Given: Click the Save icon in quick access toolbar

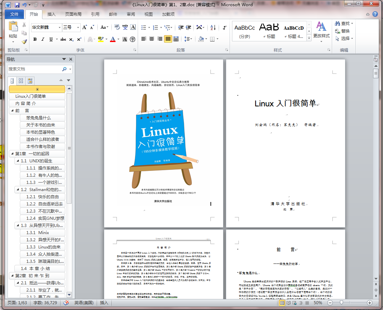Looking at the screenshot, I should [17, 5].
